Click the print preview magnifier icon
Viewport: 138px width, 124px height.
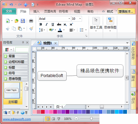tap(33, 4)
